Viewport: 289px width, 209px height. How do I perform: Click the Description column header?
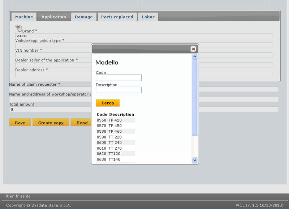click(122, 114)
